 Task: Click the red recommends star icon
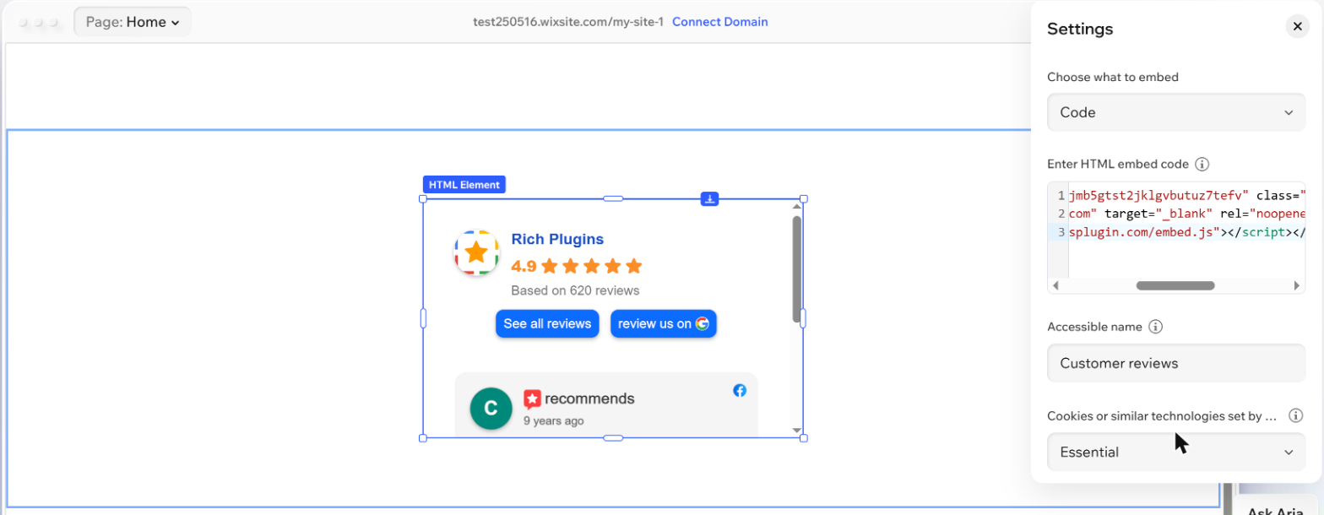click(x=532, y=399)
